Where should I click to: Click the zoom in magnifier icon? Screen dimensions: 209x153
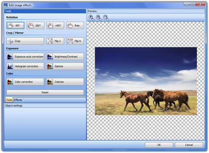pyautogui.click(x=91, y=18)
